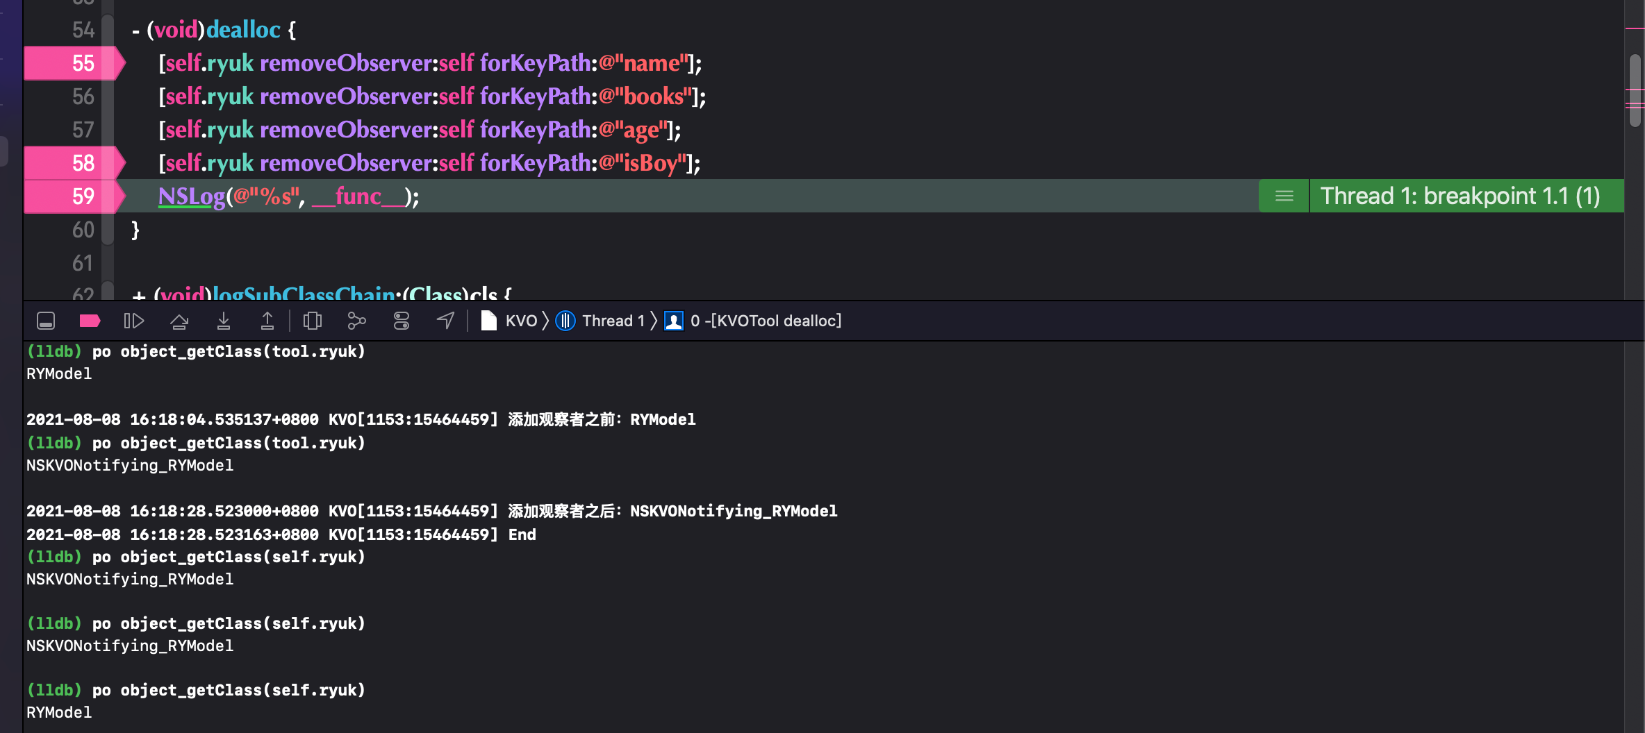Click the __func__ macro on line 59
Image resolution: width=1645 pixels, height=733 pixels.
click(x=358, y=196)
